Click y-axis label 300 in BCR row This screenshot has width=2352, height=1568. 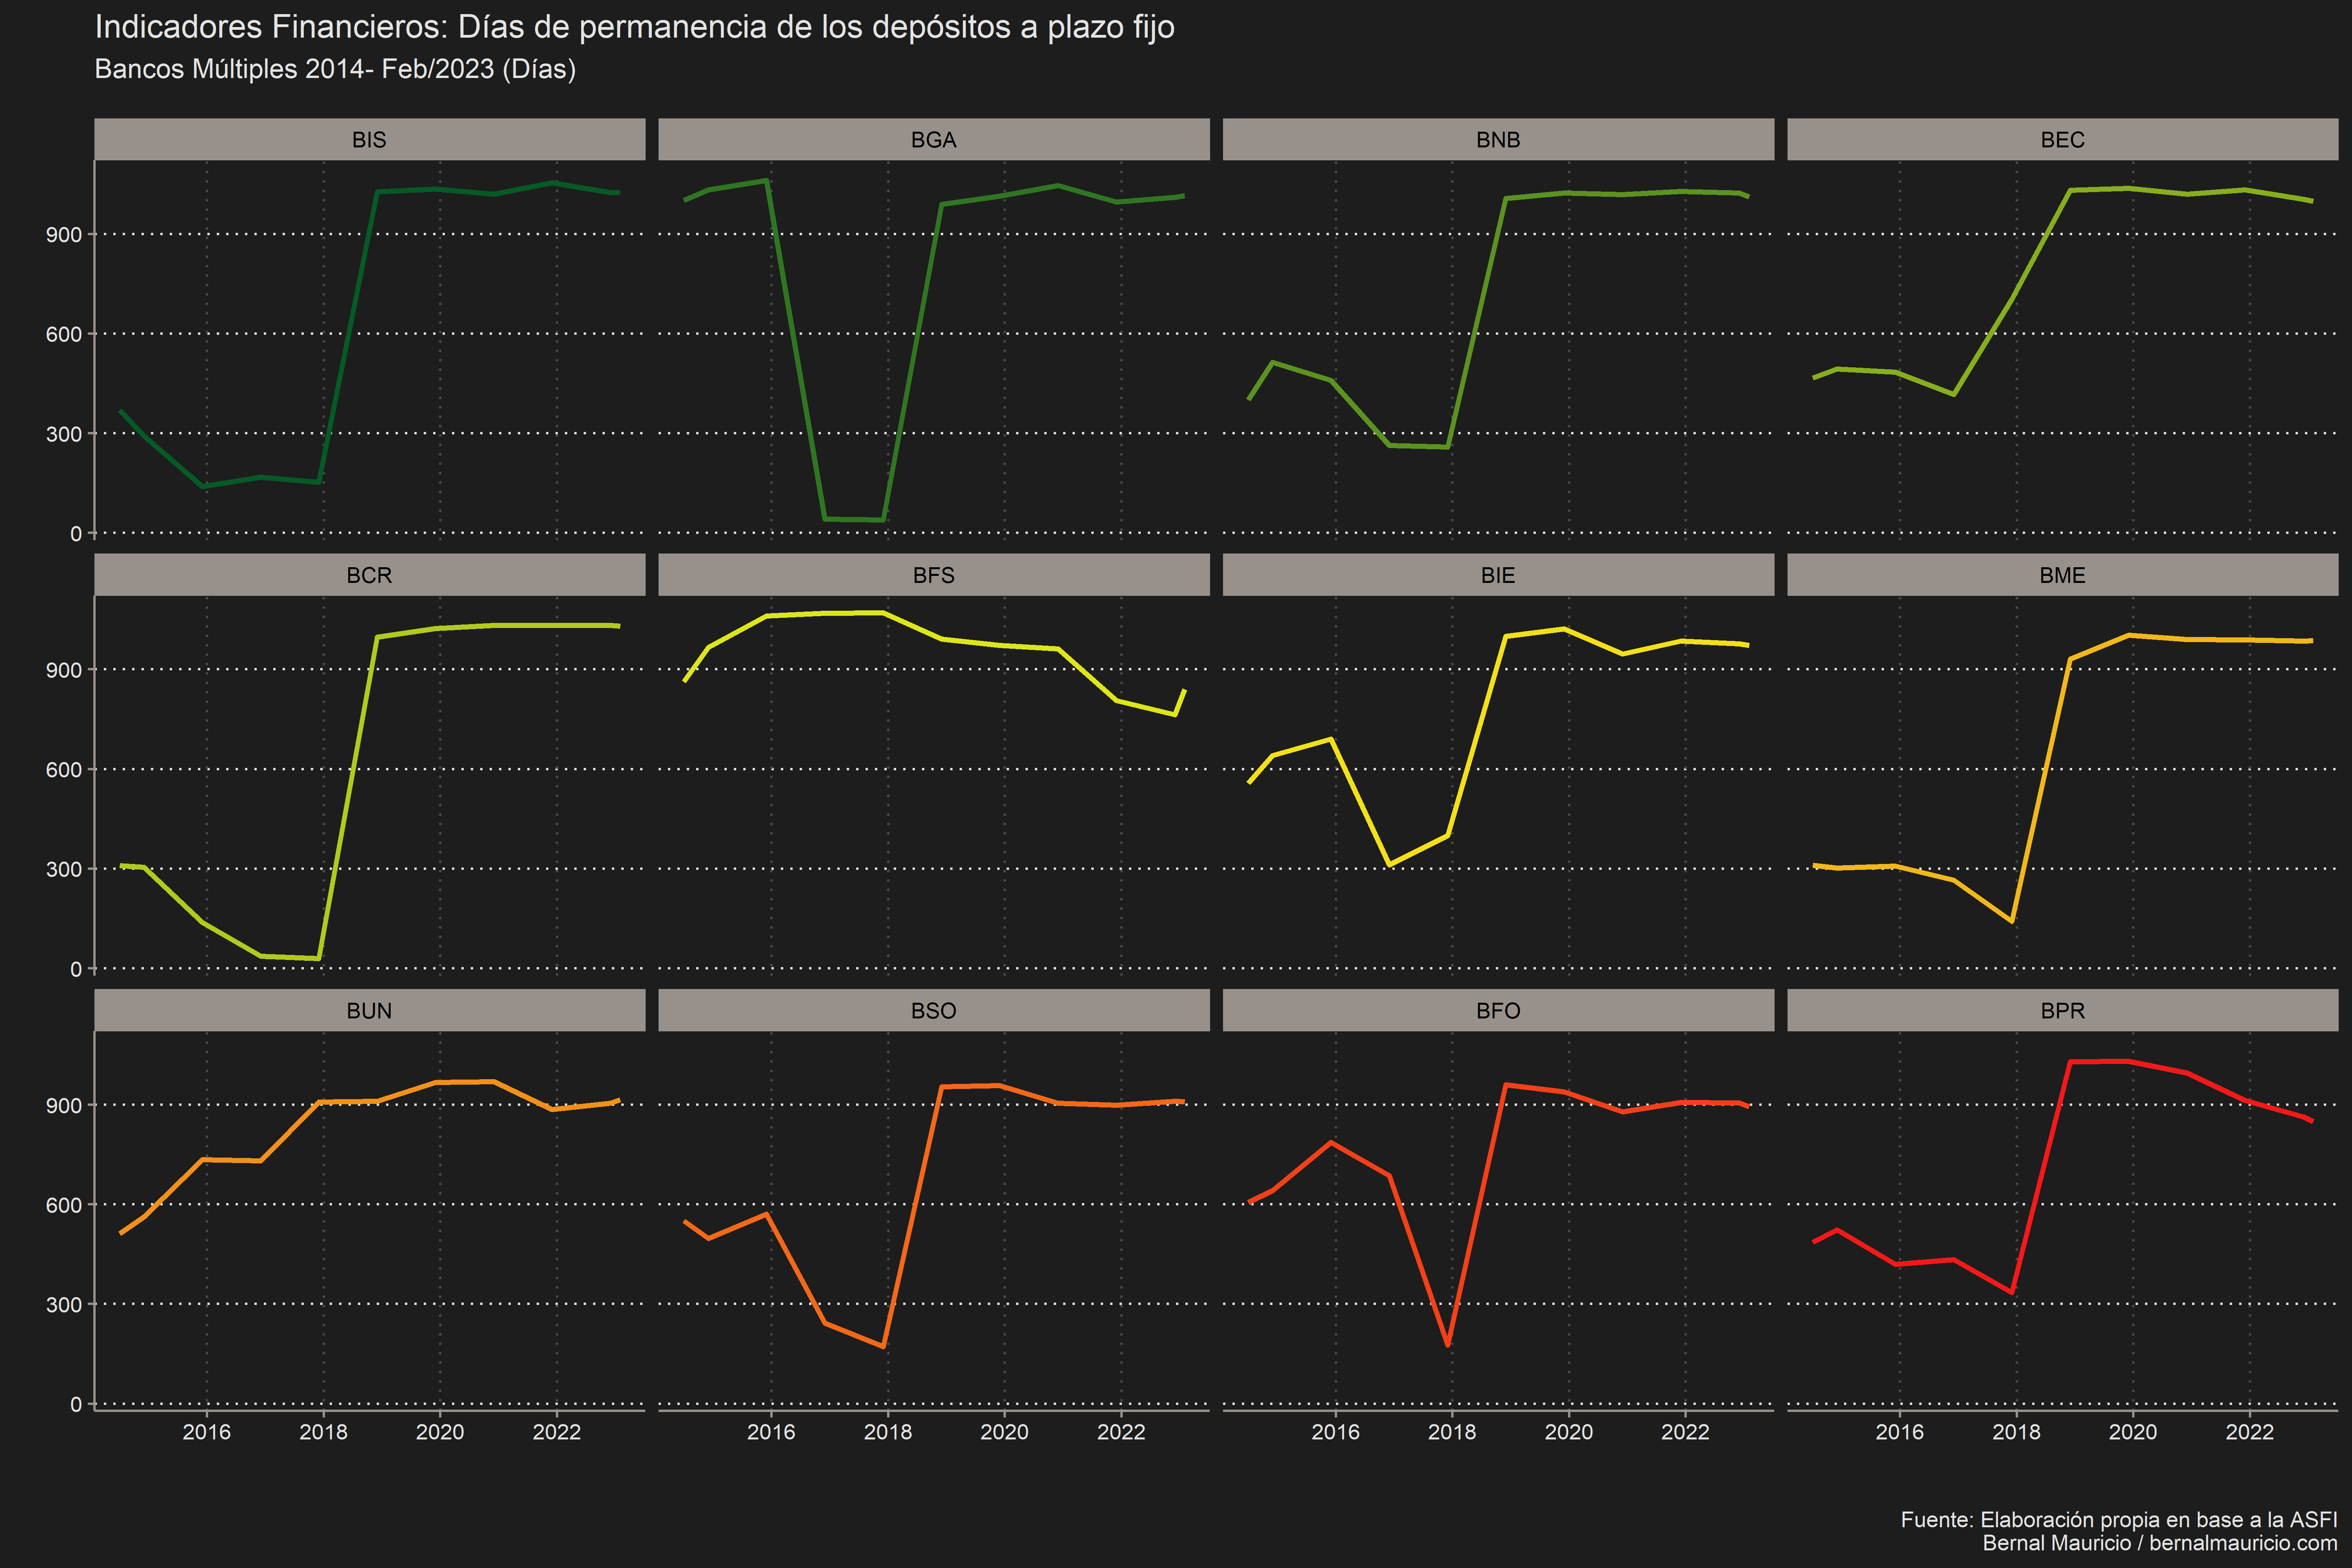click(64, 870)
